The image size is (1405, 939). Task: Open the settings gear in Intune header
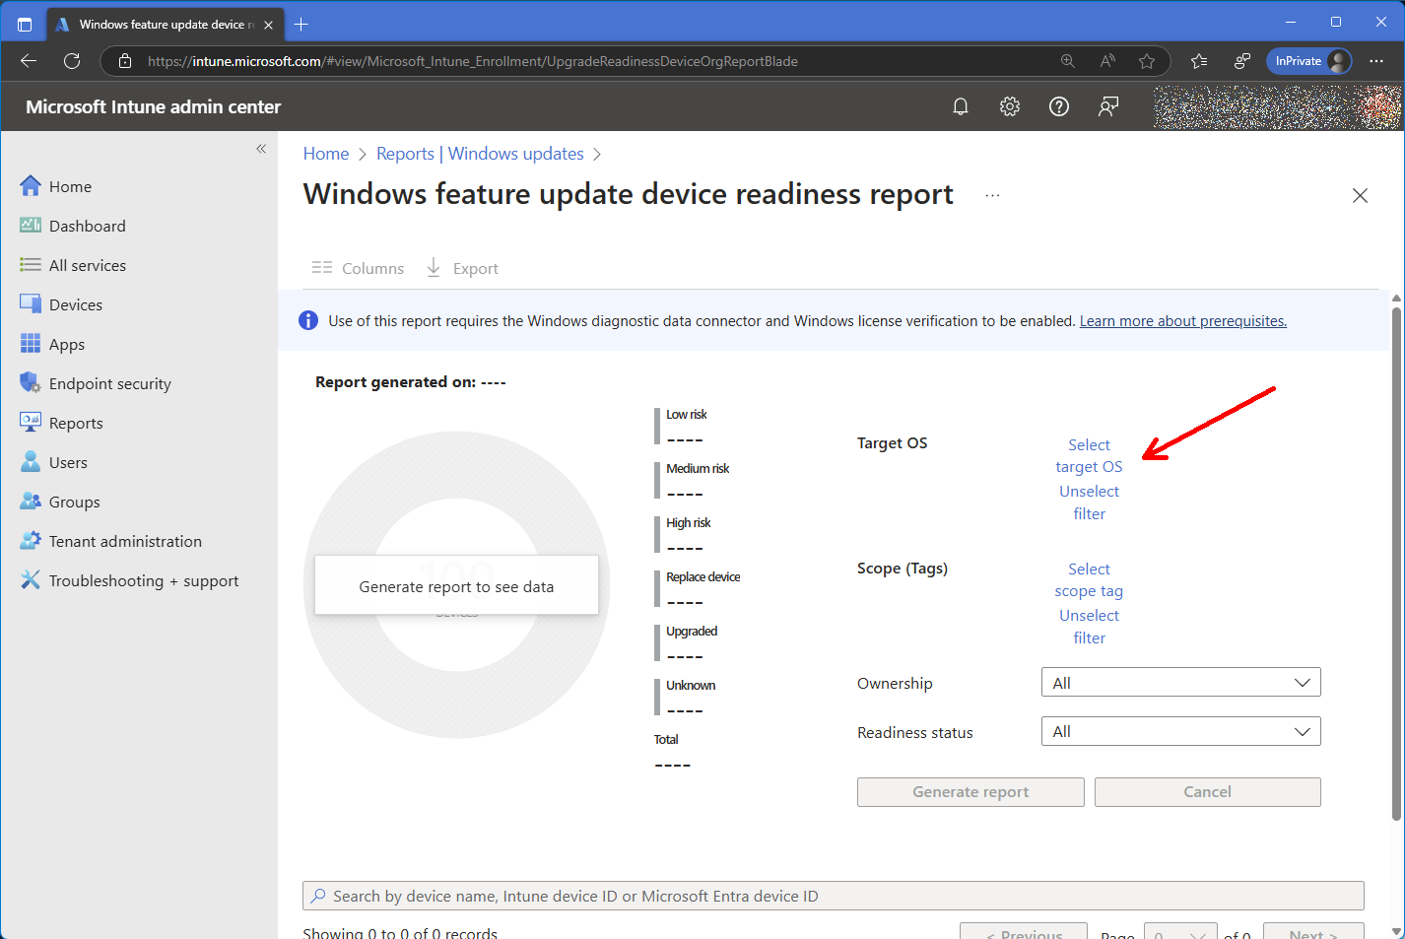[x=1009, y=106]
